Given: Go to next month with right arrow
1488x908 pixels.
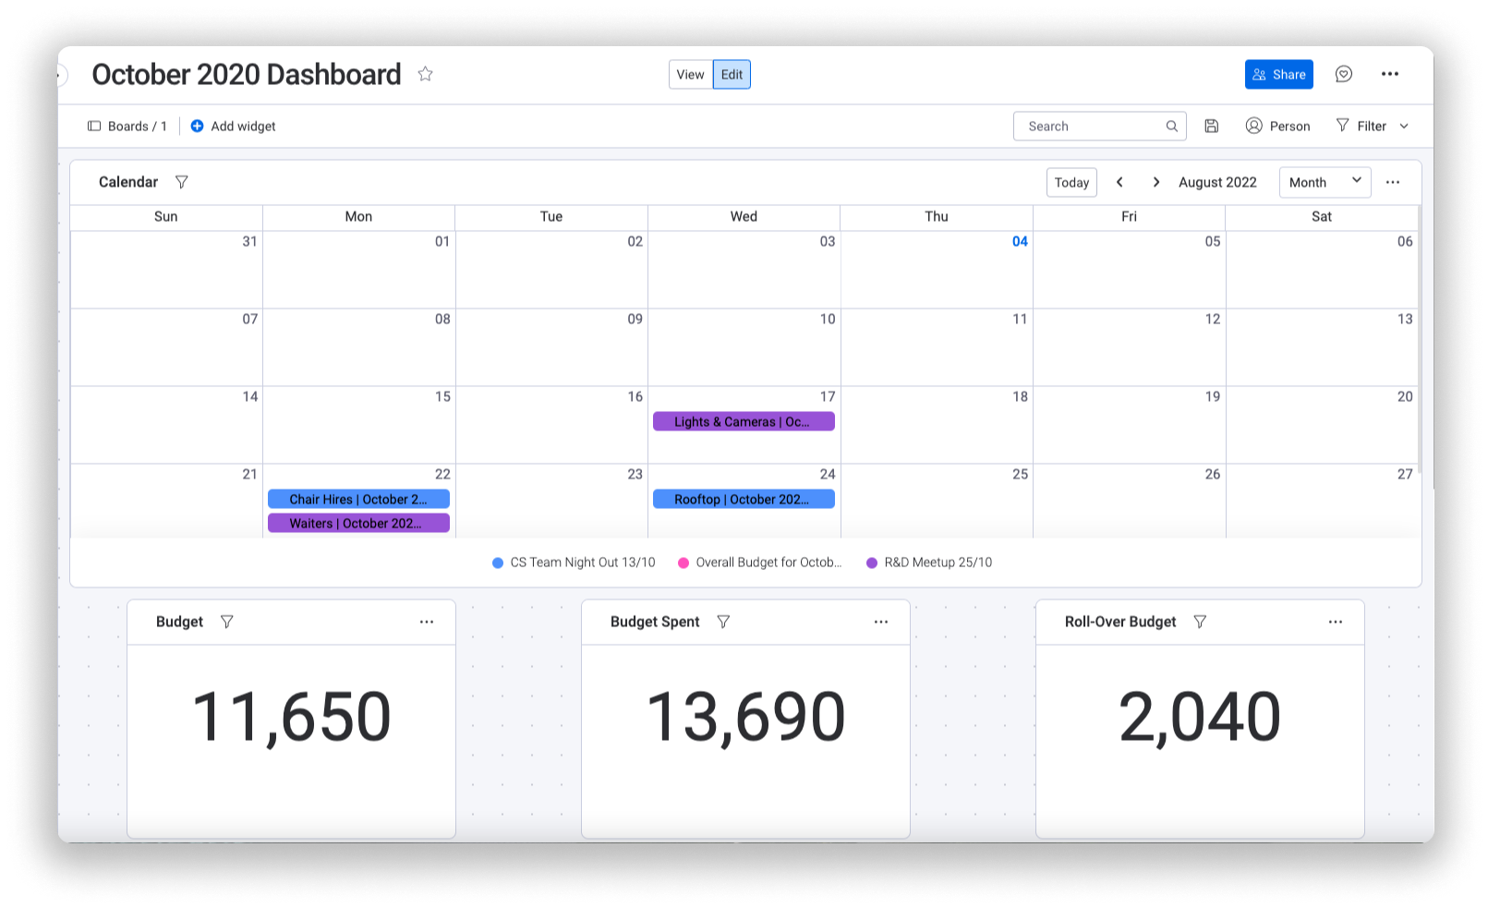Looking at the screenshot, I should pos(1156,182).
